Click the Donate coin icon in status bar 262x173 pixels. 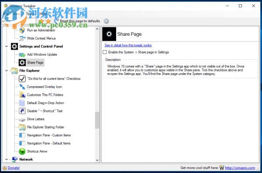(x=5, y=168)
